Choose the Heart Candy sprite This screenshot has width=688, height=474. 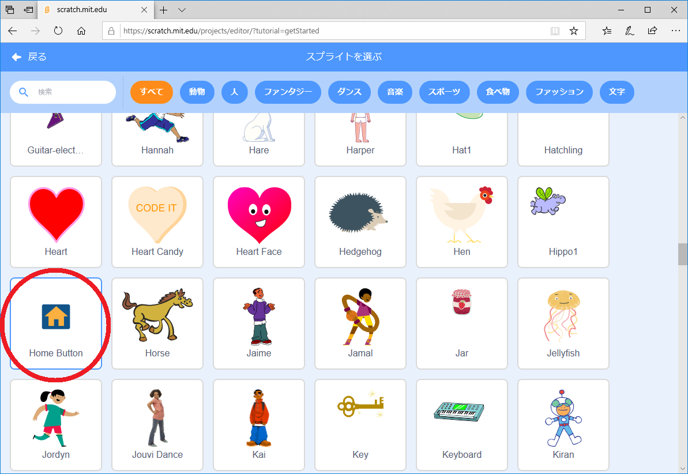[x=157, y=222]
